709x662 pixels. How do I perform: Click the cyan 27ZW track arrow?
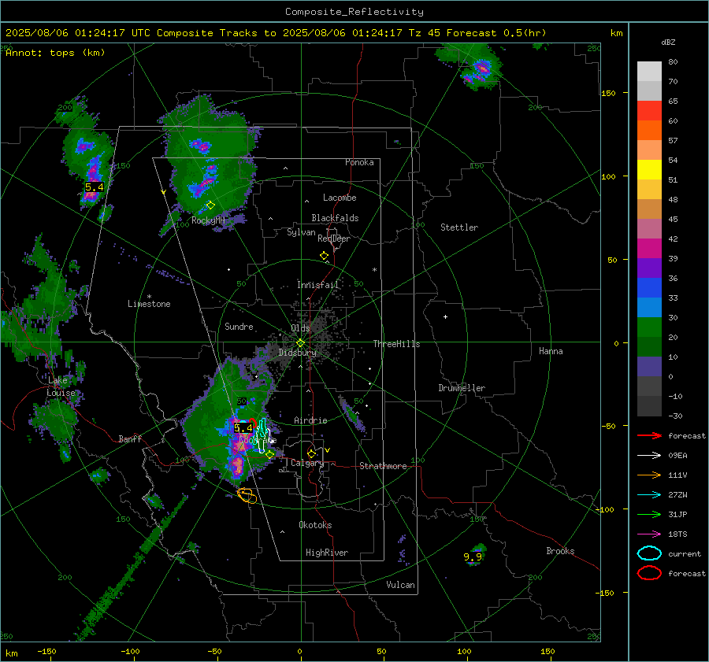coord(649,495)
